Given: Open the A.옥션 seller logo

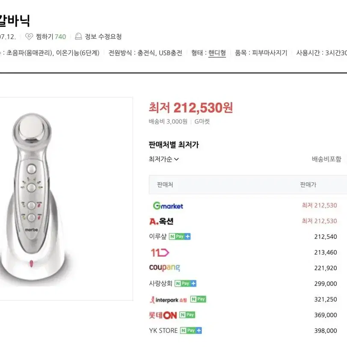Looking at the screenshot, I should (161, 221).
